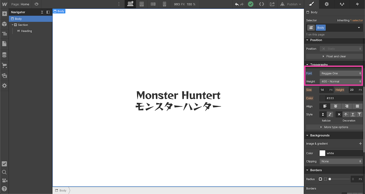This screenshot has height=194, width=365.
Task: Open the Assets panel
Action: click(x=4, y=76)
